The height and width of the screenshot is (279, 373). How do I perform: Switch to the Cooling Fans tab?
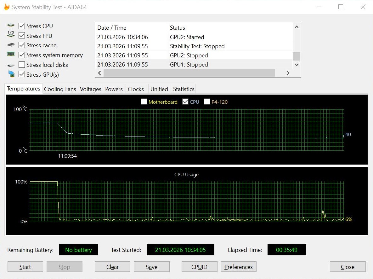[60, 89]
